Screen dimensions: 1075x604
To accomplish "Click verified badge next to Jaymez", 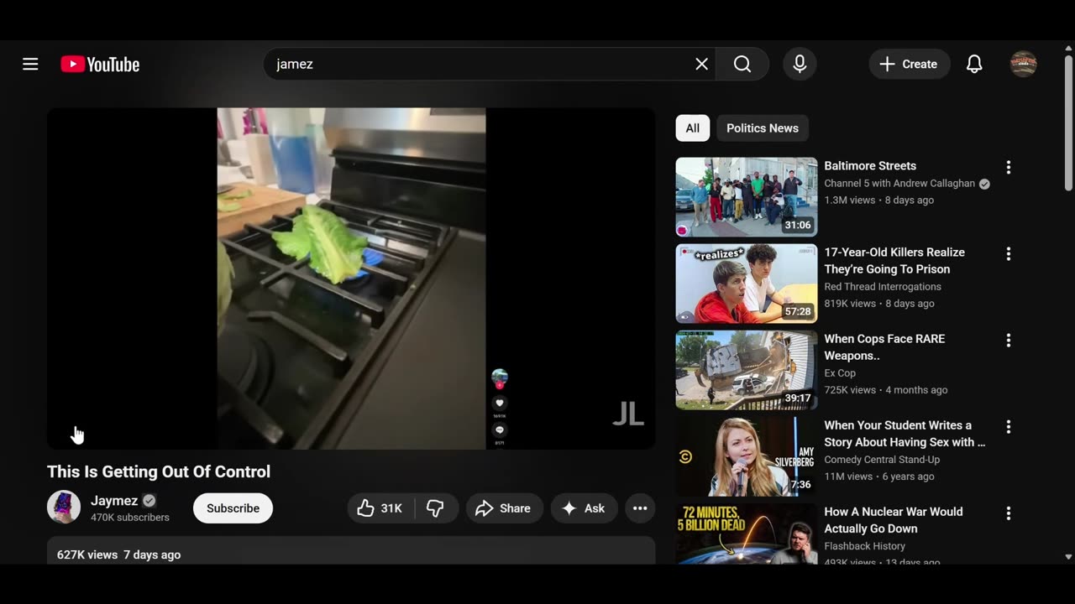I will pyautogui.click(x=149, y=501).
